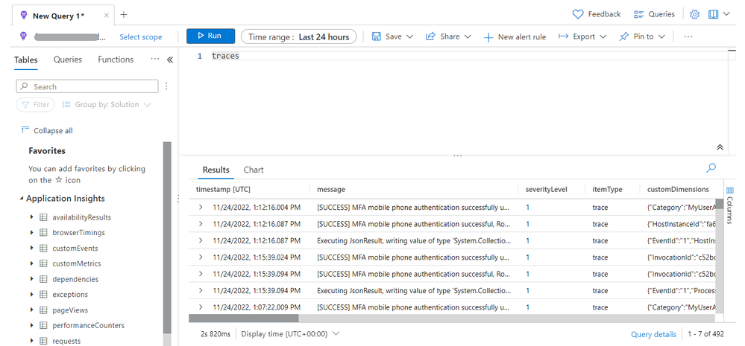Collapse the Application Insights group
Viewport: 745px width, 346px height.
(22, 199)
